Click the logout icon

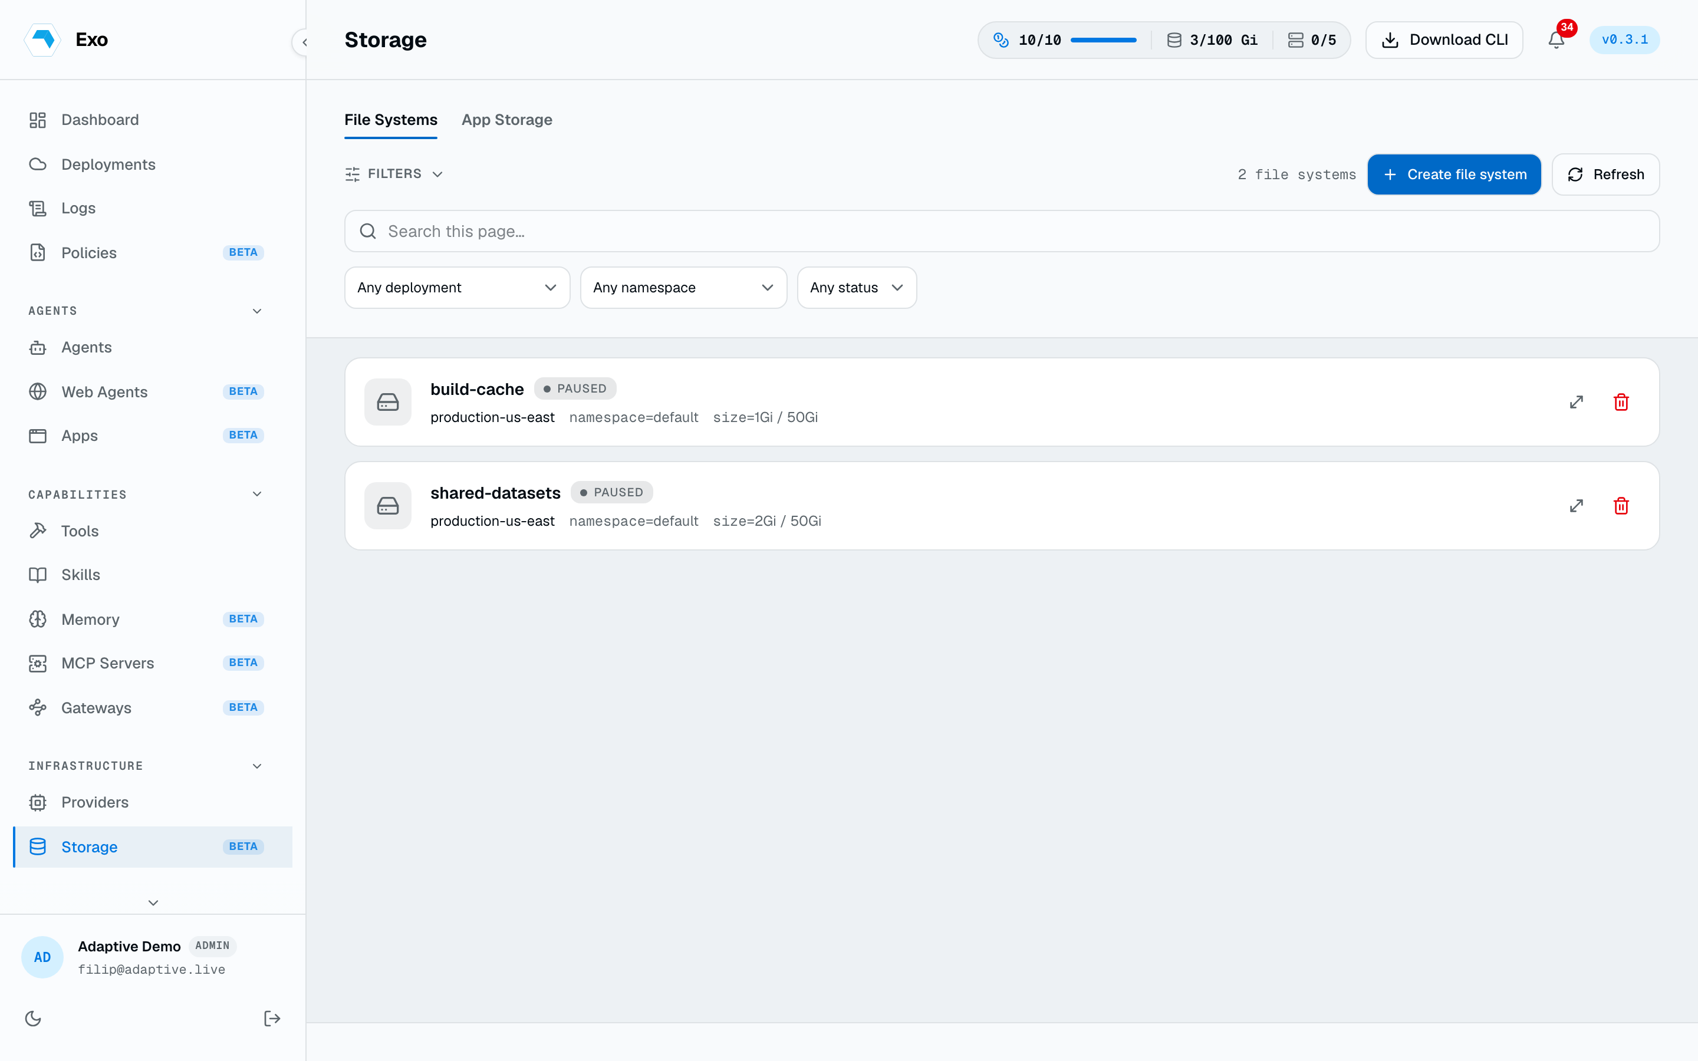pyautogui.click(x=272, y=1018)
